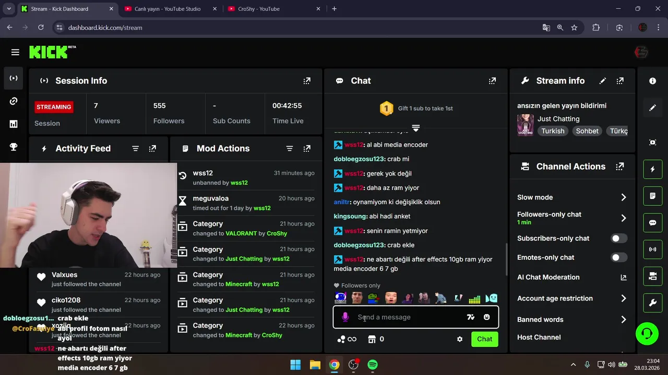Open the Stream section in left sidebar

coord(14,78)
